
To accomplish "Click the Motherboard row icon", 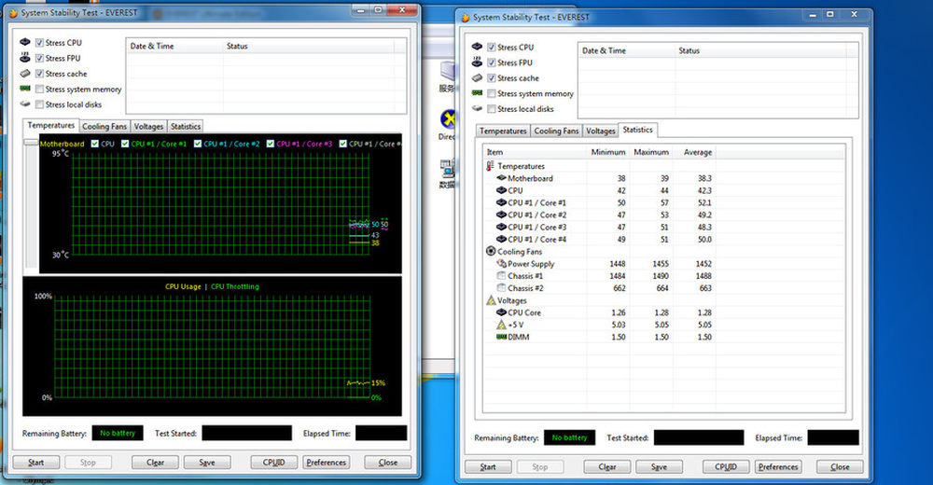I will (501, 178).
